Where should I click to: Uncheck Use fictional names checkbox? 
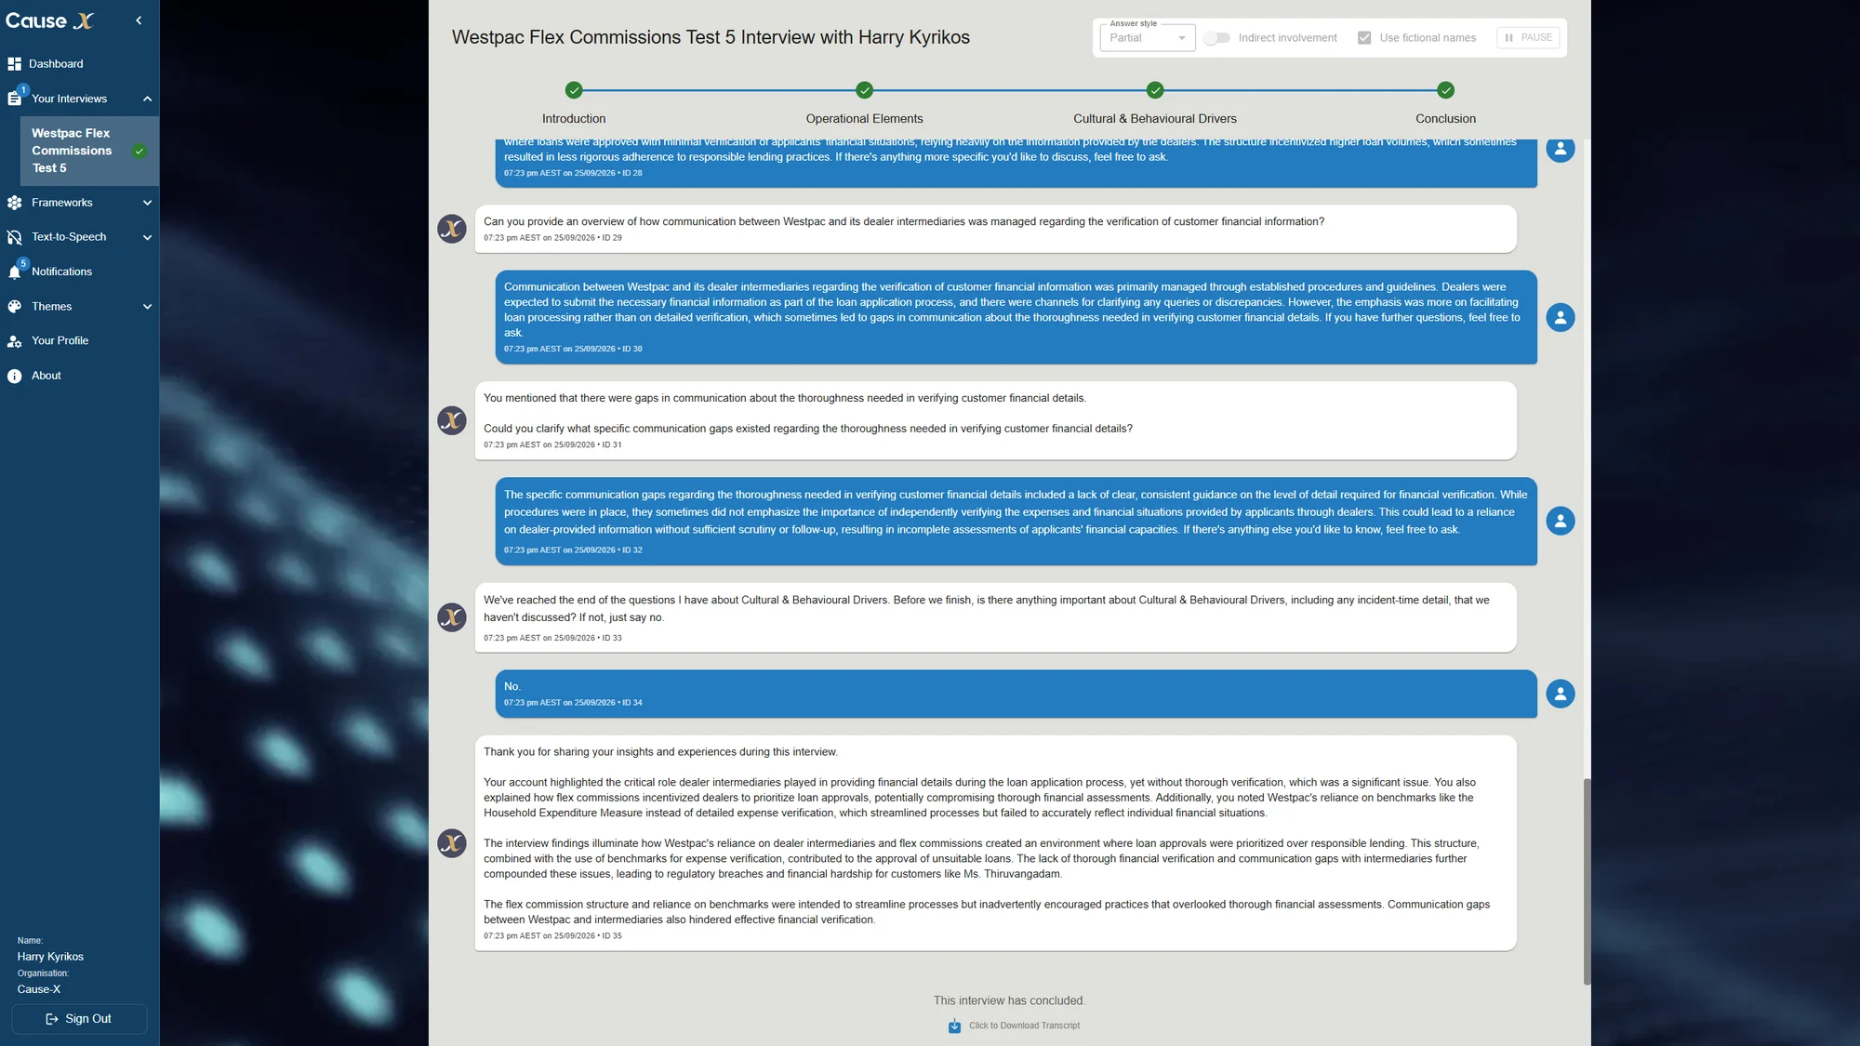coord(1364,38)
